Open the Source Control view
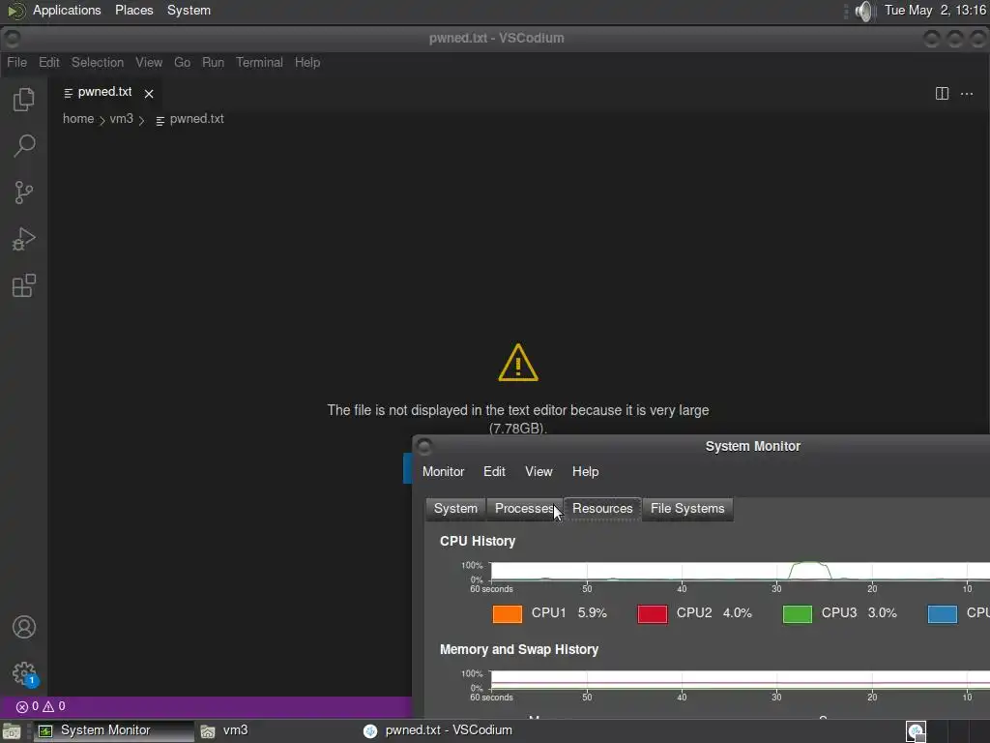This screenshot has height=743, width=990. click(x=24, y=193)
